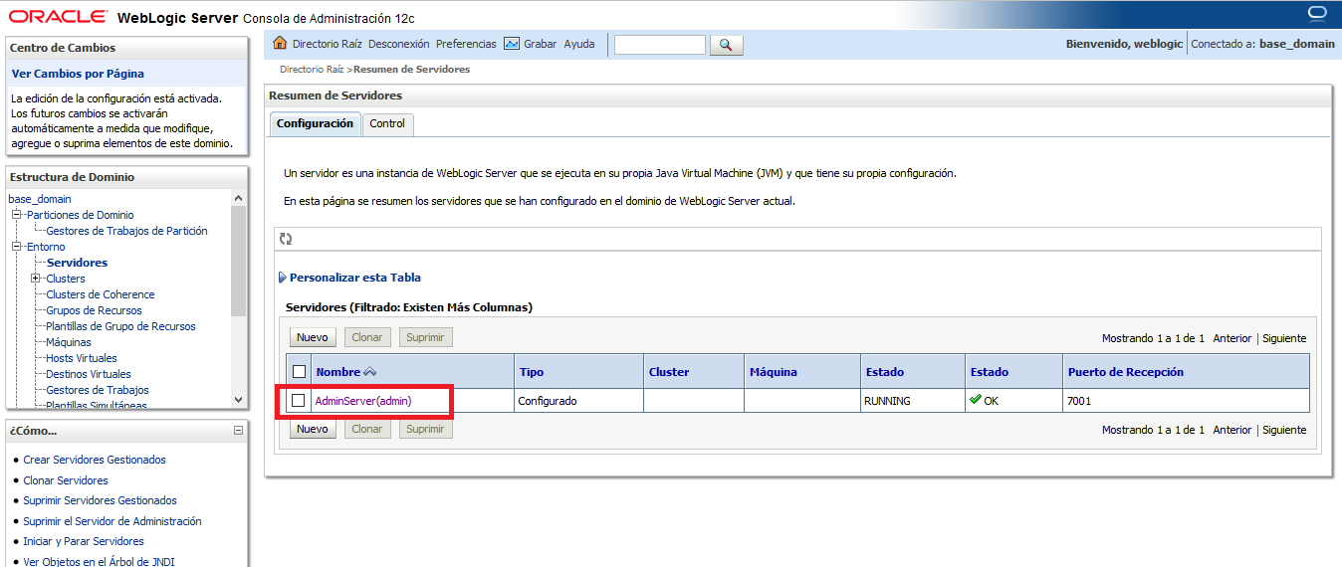
Task: Click the breadcrumb Directorio Raíz link
Action: [x=312, y=70]
